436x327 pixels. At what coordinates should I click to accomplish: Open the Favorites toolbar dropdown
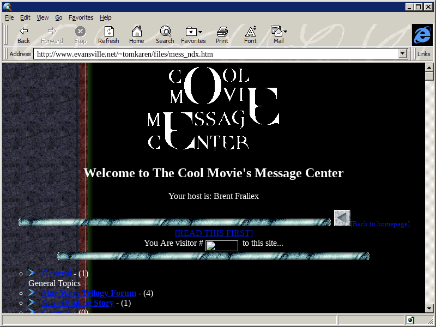pyautogui.click(x=193, y=32)
